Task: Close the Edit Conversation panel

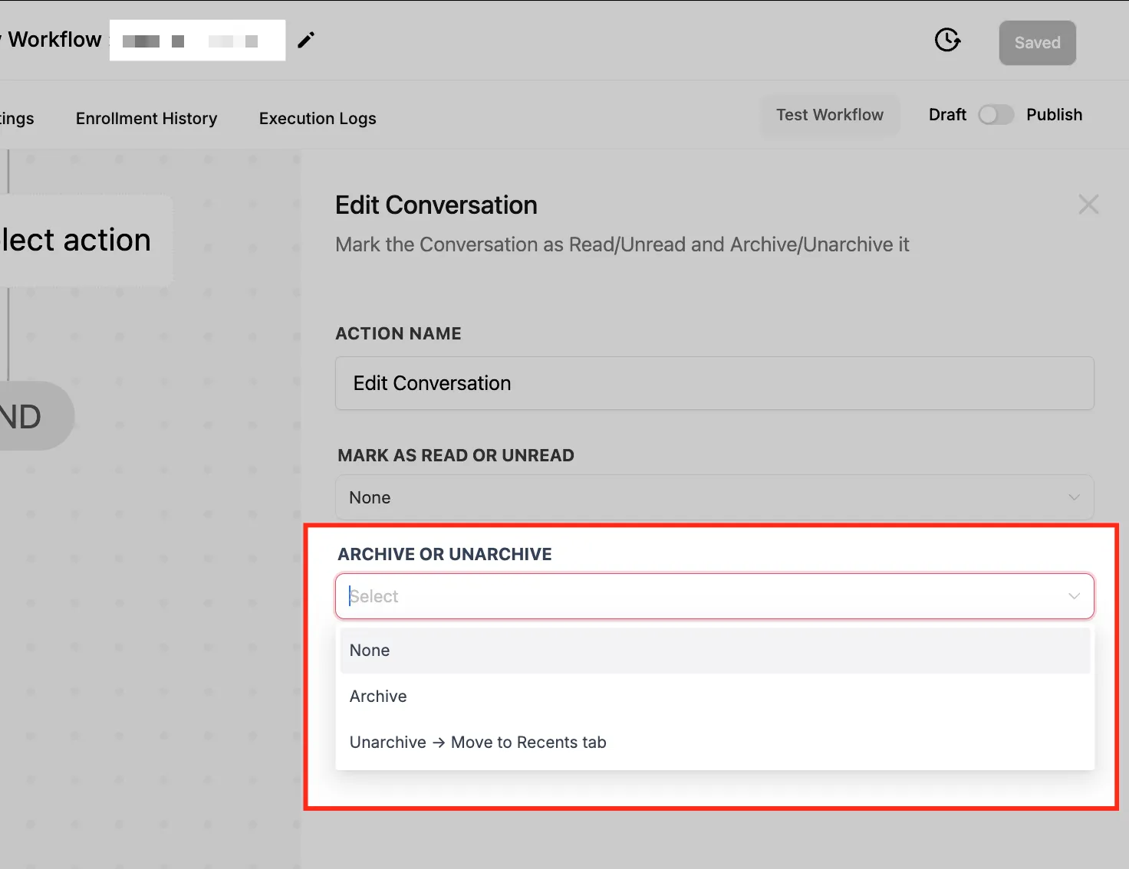Action: pos(1088,205)
